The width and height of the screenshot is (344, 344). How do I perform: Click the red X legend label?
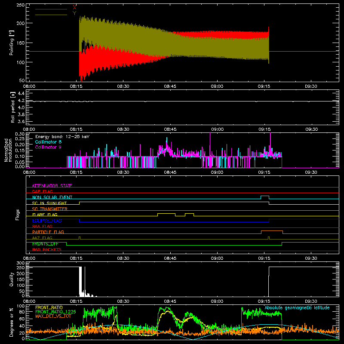[74, 8]
